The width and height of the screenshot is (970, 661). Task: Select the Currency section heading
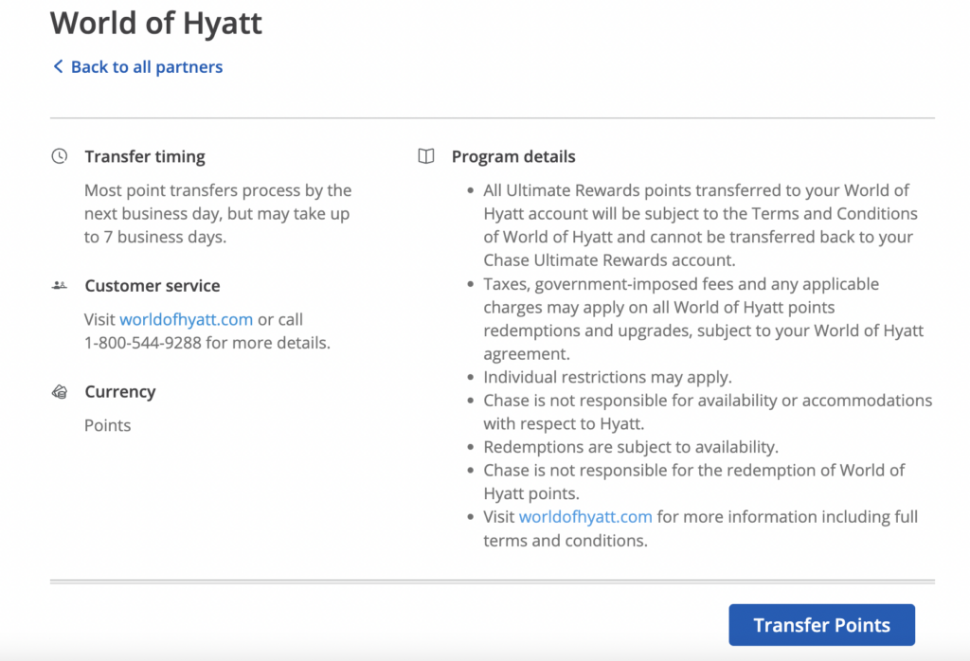coord(120,390)
